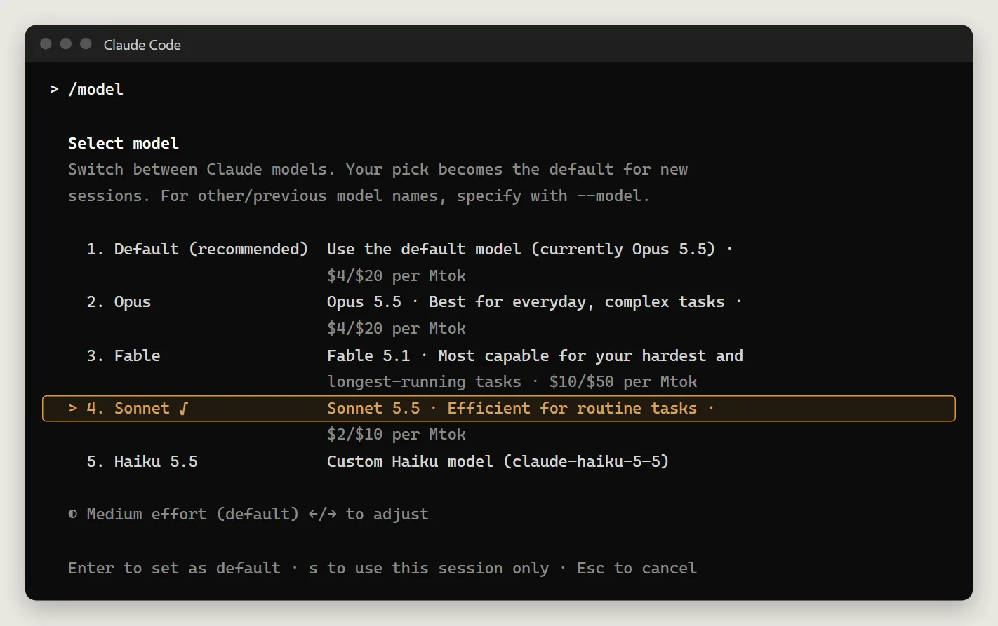Click the '$2/$10 per Mtok' price
Viewport: 998px width, 626px height.
point(397,435)
